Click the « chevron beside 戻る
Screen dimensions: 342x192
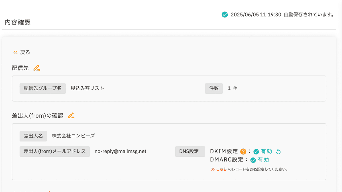point(15,52)
